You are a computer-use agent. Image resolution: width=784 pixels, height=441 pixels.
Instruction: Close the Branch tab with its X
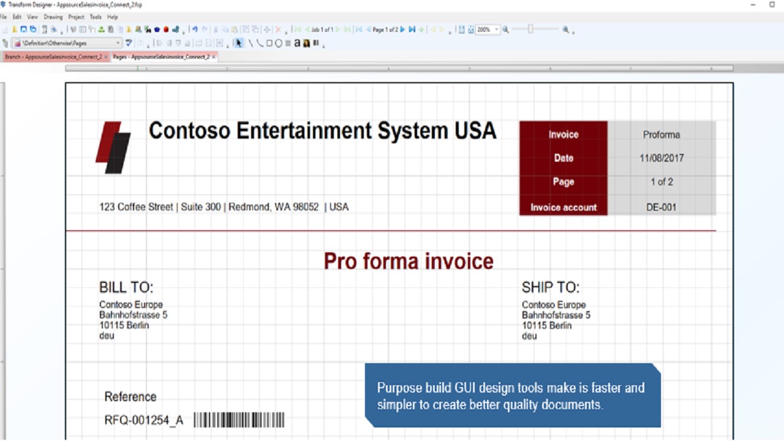point(106,56)
